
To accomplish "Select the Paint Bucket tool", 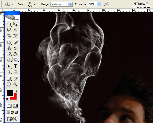I will 15,54.
